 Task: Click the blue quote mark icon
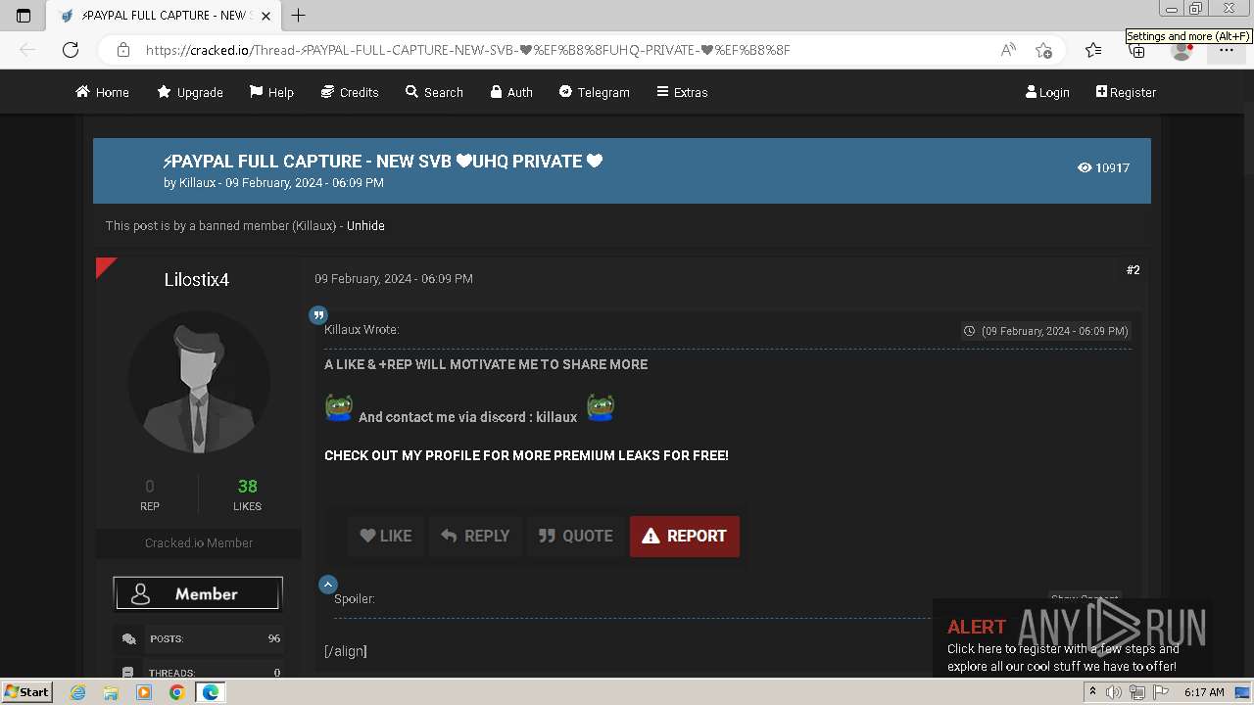tap(318, 315)
